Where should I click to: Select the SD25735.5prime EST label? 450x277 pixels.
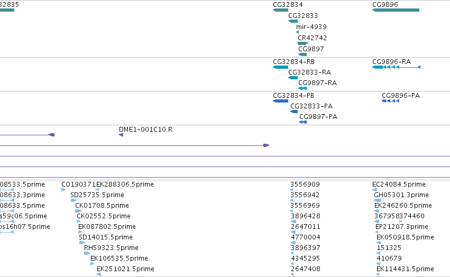pyautogui.click(x=97, y=195)
